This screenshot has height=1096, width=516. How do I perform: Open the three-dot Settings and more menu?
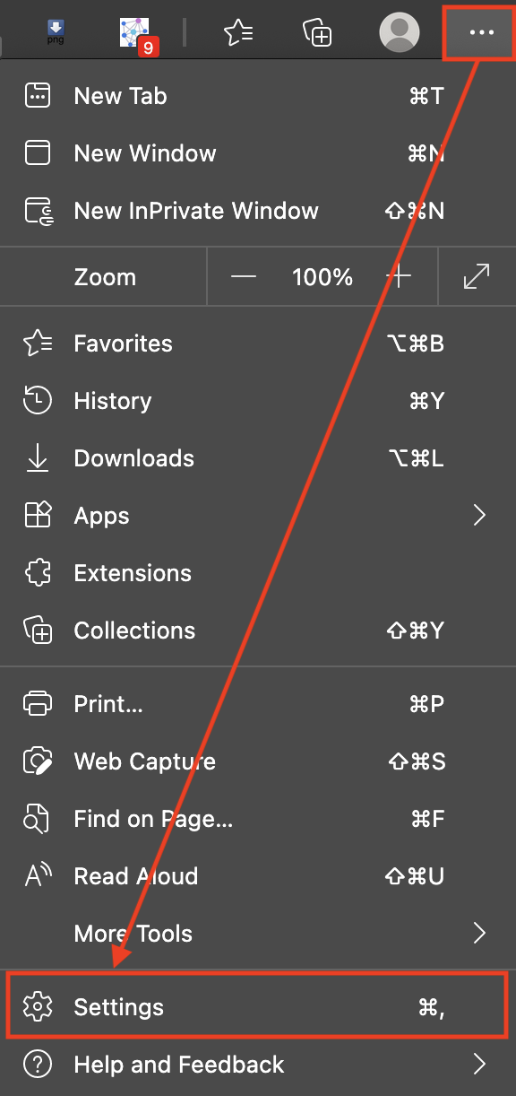coord(481,32)
